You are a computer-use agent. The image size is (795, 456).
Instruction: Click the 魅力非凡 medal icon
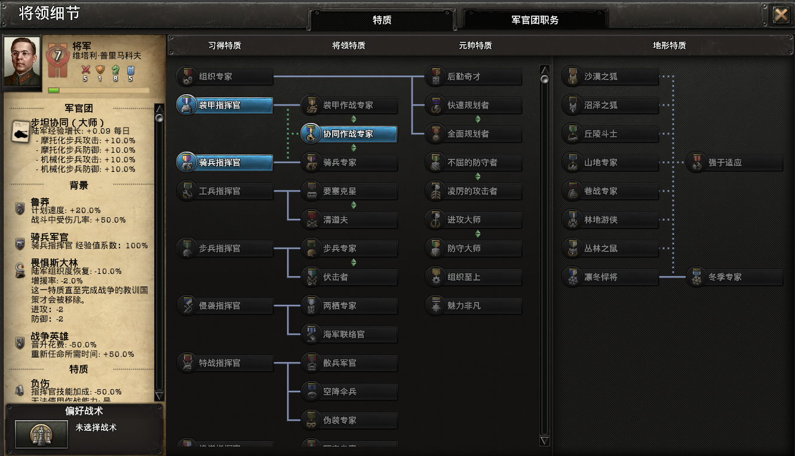click(435, 306)
